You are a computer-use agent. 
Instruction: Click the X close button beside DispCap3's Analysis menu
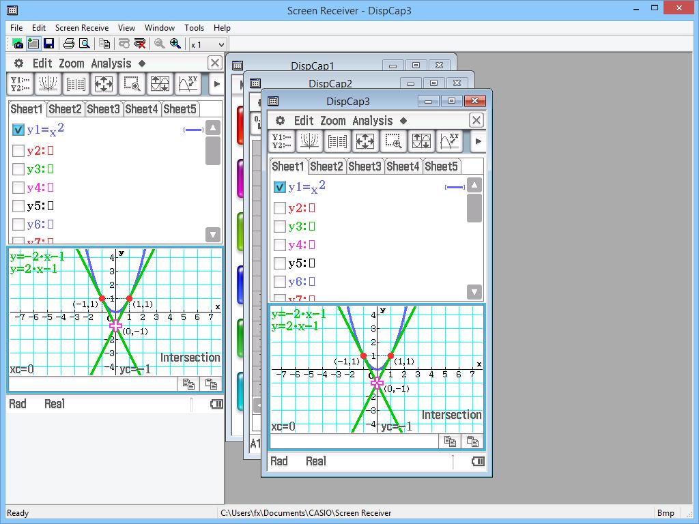coord(476,120)
